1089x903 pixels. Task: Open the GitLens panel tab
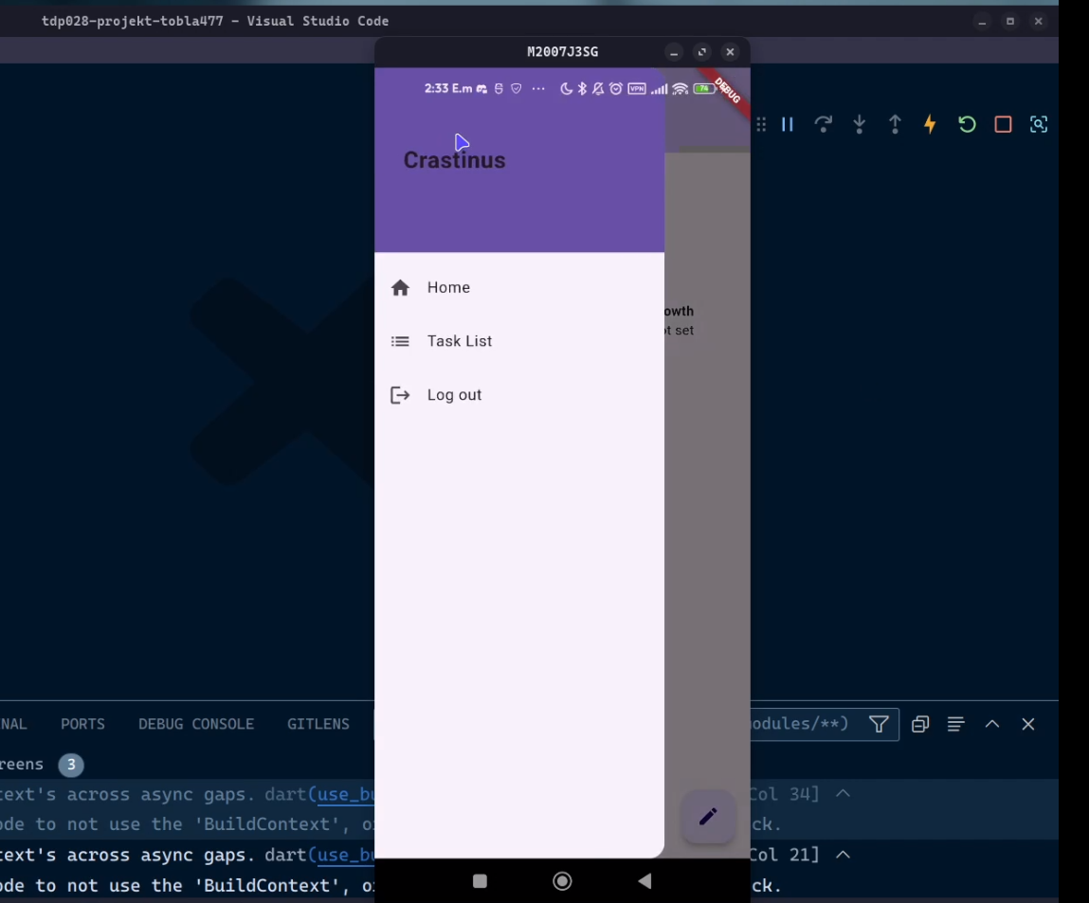(x=318, y=724)
